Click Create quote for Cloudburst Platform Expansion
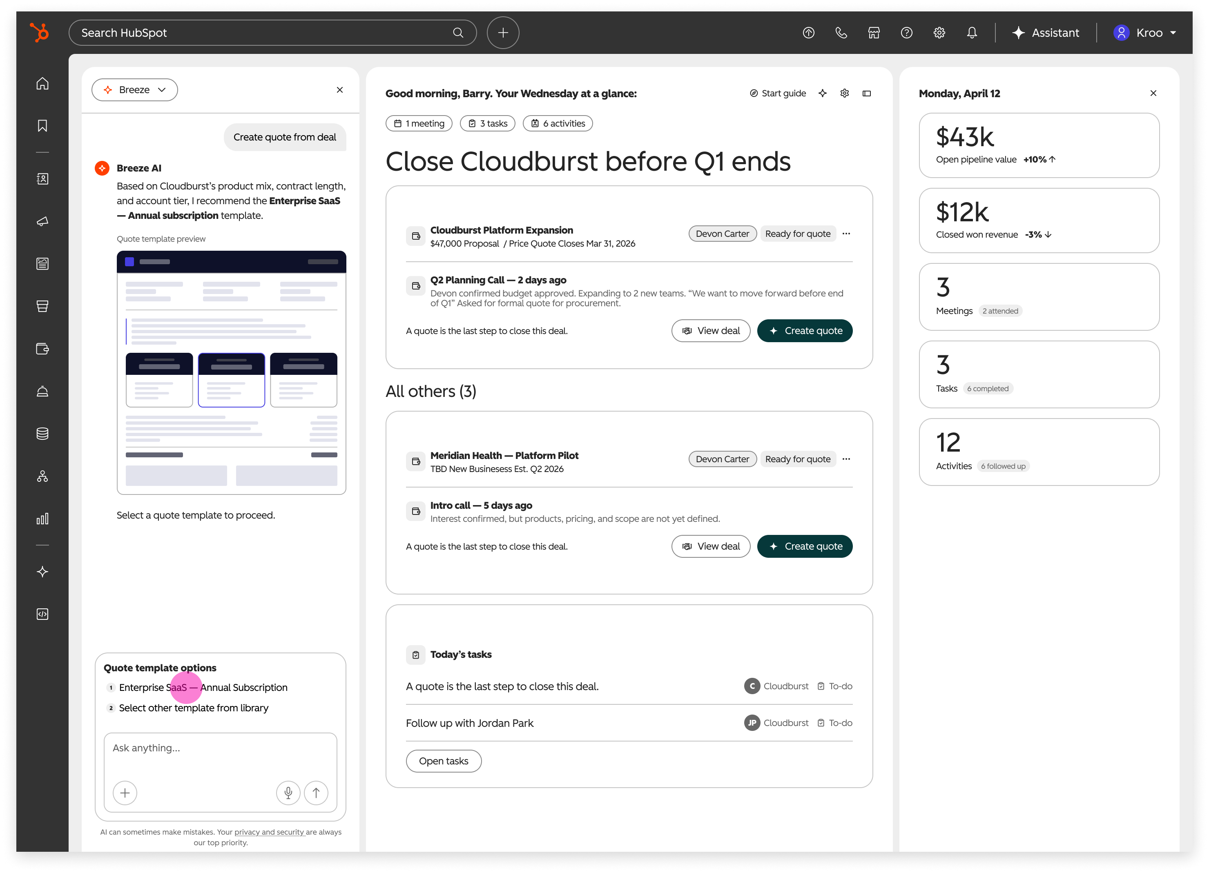Viewport: 1209px width, 873px height. coord(805,330)
